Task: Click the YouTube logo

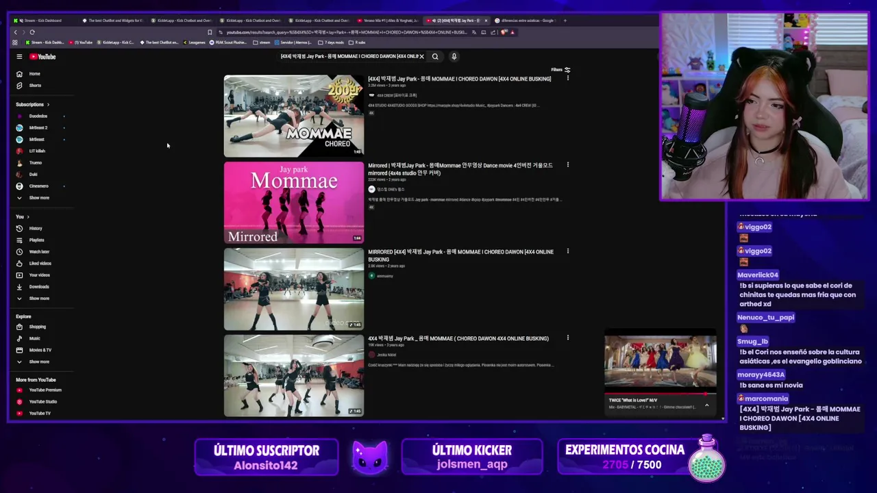Action: coord(42,57)
